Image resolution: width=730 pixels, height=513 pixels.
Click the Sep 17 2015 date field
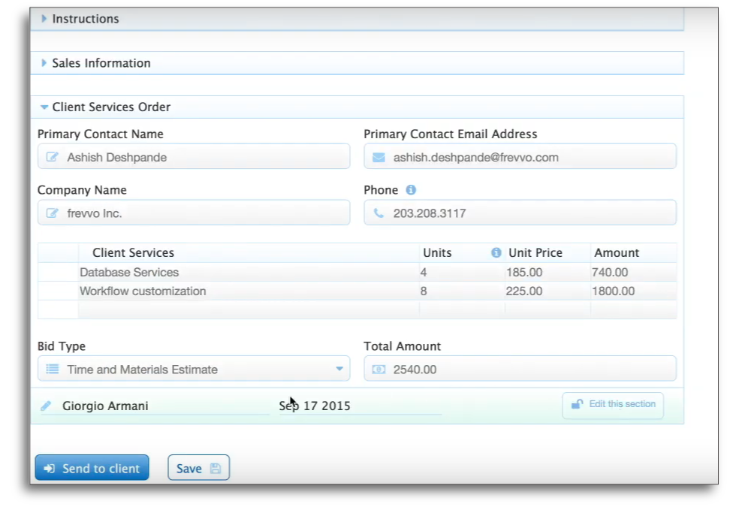click(360, 406)
